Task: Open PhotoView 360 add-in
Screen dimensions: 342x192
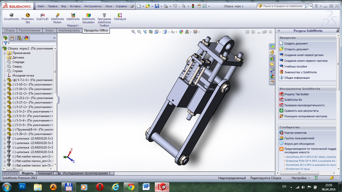Action: (x=28, y=18)
